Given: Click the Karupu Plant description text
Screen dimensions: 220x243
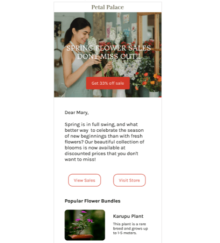Looking at the screenshot, I should (131, 229).
